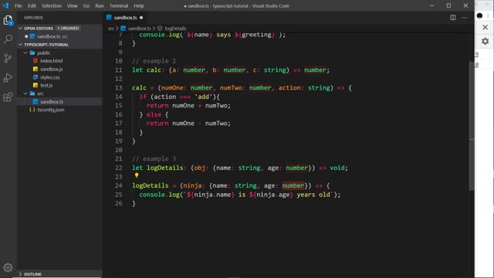Open sandbox.js in the public folder
Image resolution: width=494 pixels, height=278 pixels.
click(x=52, y=69)
